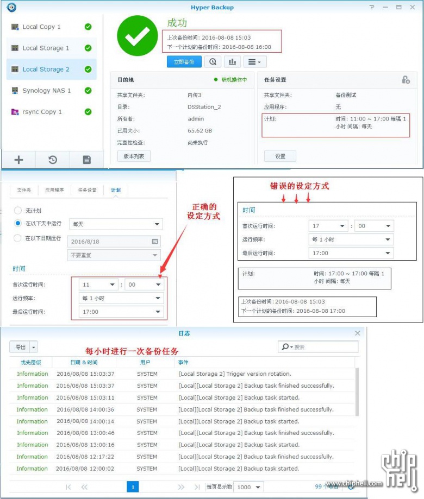Select the Local Copy 1 backup task

51,27
